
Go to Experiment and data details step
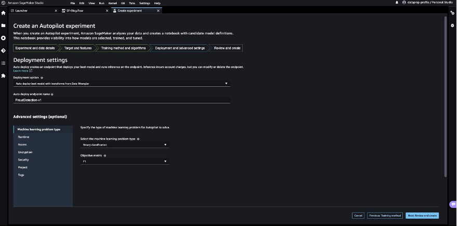[x=35, y=48]
